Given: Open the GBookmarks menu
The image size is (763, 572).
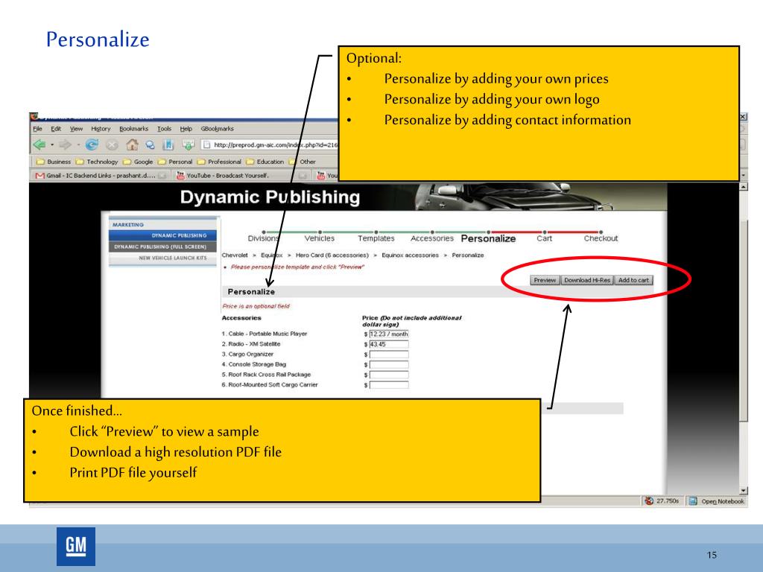Looking at the screenshot, I should tap(218, 129).
